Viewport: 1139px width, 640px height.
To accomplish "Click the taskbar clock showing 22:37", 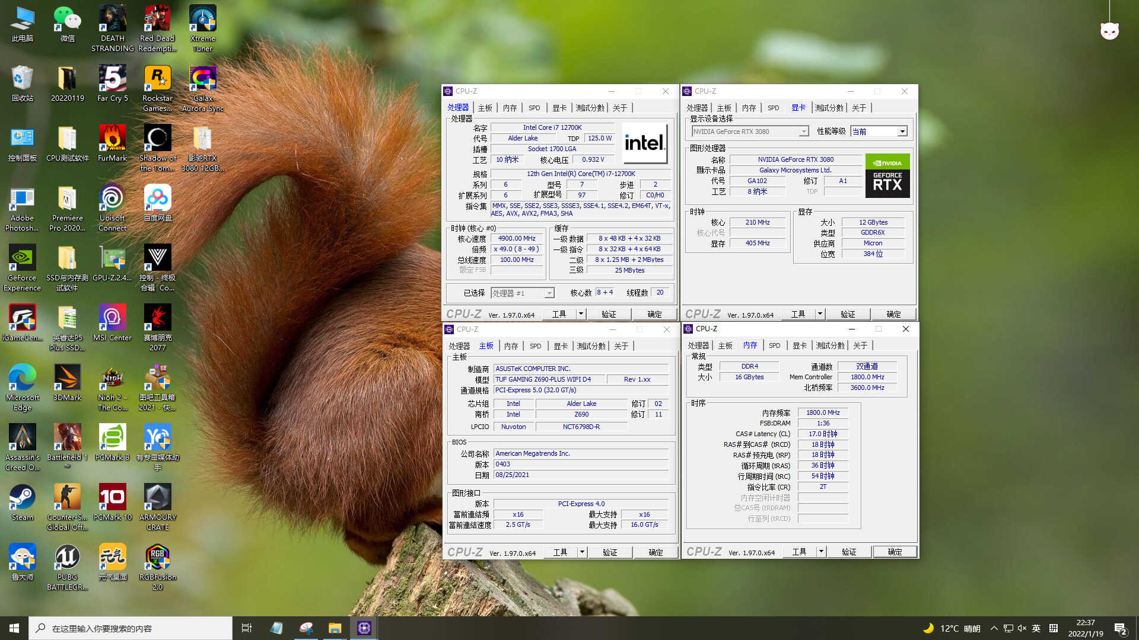I will tap(1086, 628).
